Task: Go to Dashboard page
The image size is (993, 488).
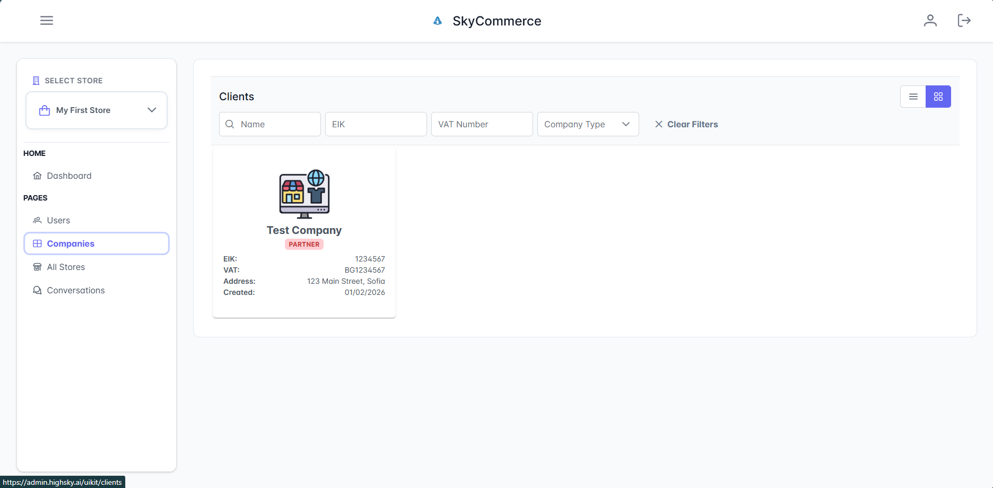Action: click(97, 176)
